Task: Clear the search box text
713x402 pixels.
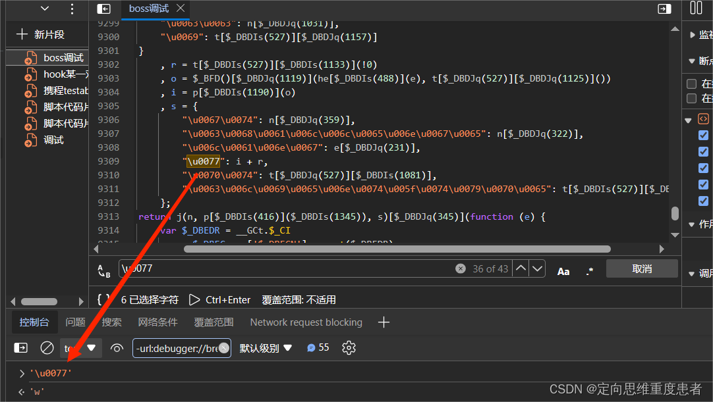Action: coord(460,268)
